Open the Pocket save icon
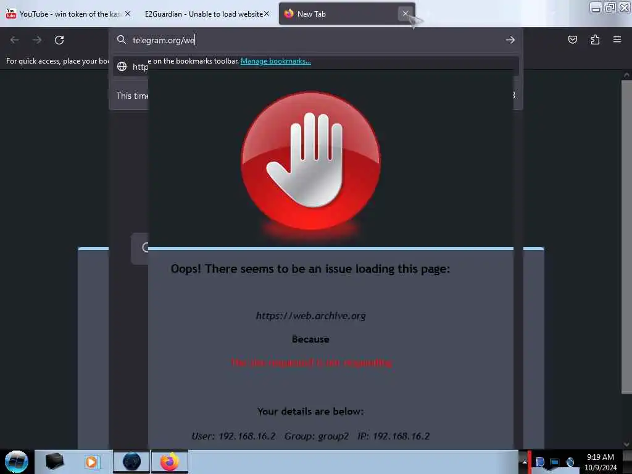Screen dimensions: 632x474 coord(572,39)
